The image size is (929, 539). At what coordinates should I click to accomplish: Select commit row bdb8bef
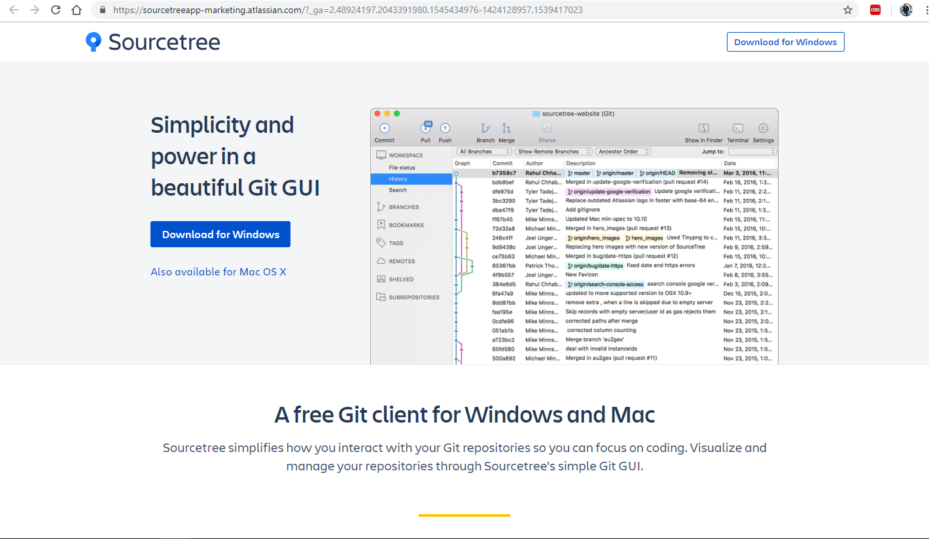tap(615, 183)
